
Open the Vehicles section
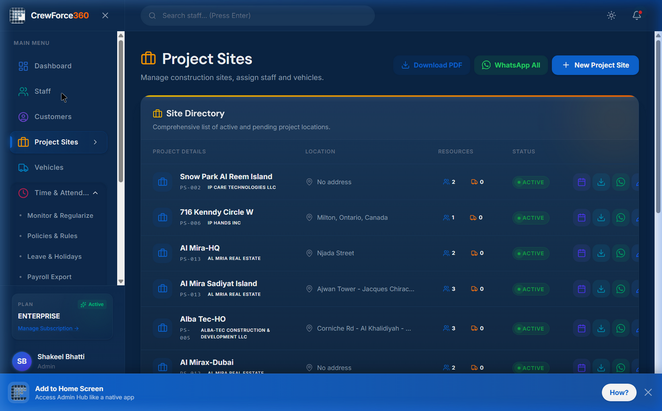pos(59,167)
